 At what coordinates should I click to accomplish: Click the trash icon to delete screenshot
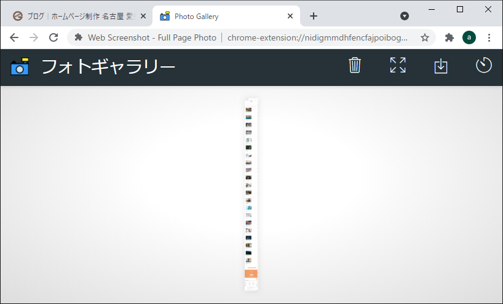(355, 65)
